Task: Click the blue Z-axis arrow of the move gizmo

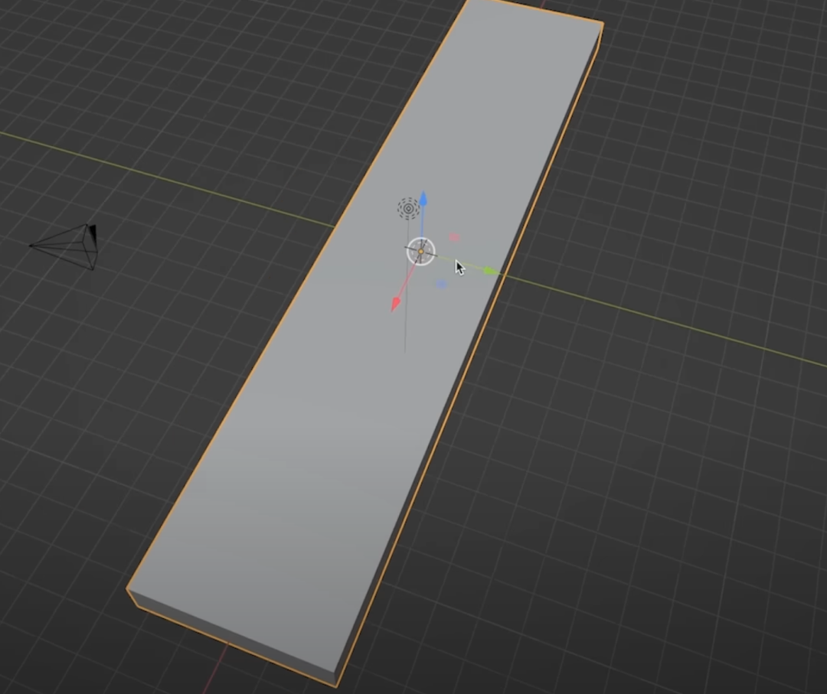Action: (x=423, y=200)
